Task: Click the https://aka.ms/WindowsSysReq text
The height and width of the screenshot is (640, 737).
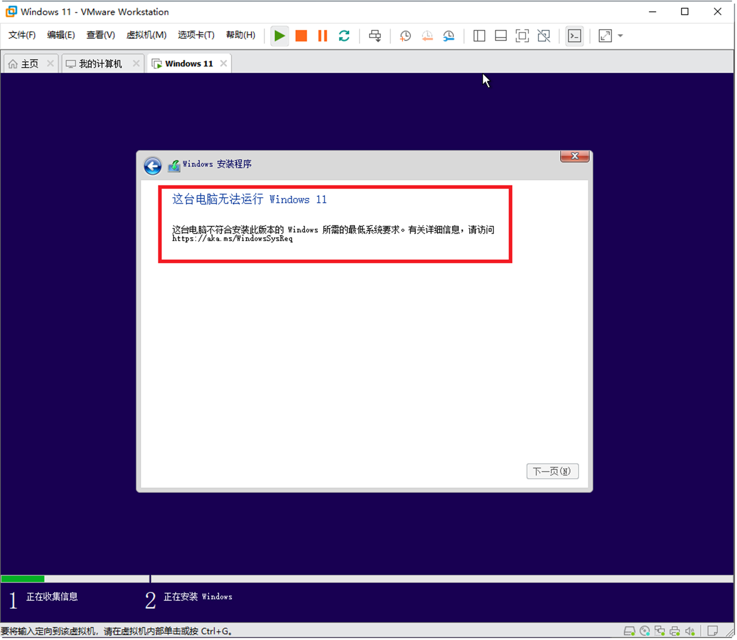Action: pos(232,239)
